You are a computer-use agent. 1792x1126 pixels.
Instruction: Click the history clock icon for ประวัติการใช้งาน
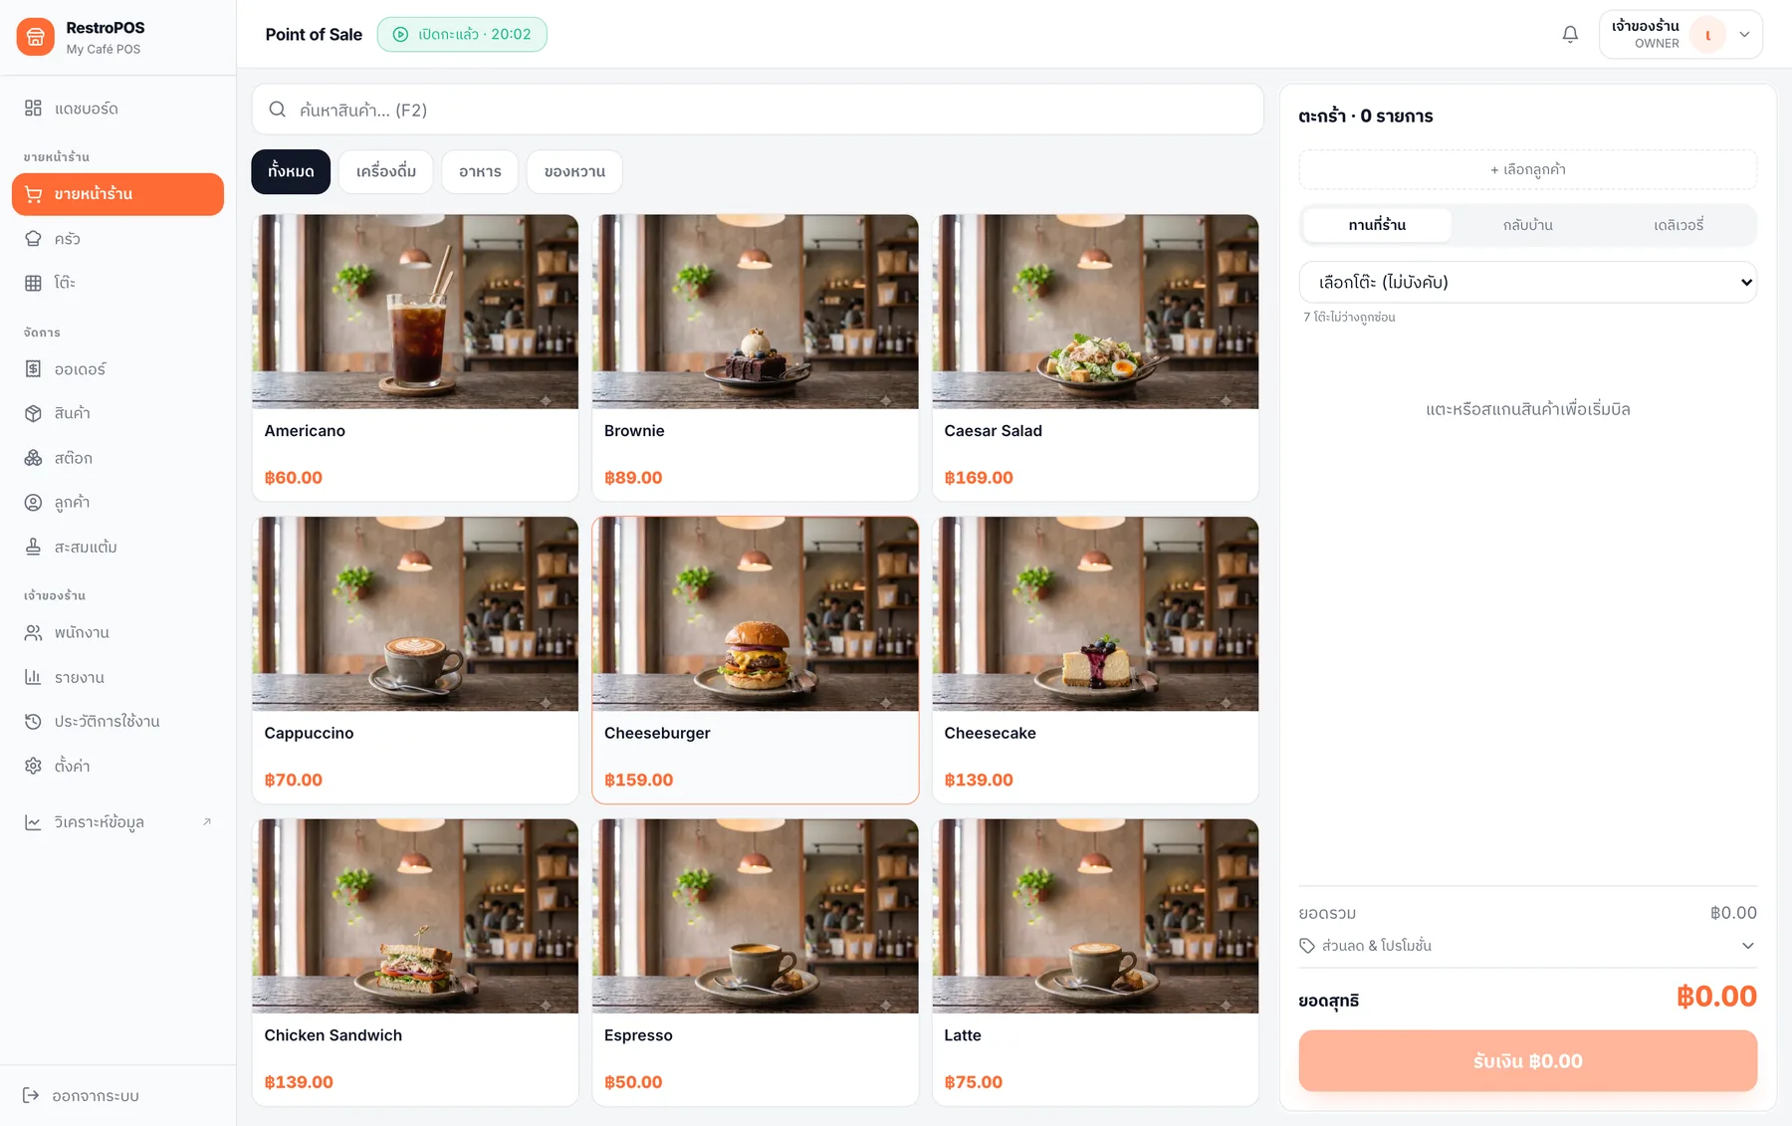(33, 722)
